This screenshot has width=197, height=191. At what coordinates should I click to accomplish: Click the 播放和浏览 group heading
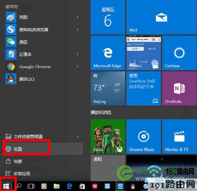[x=101, y=112]
